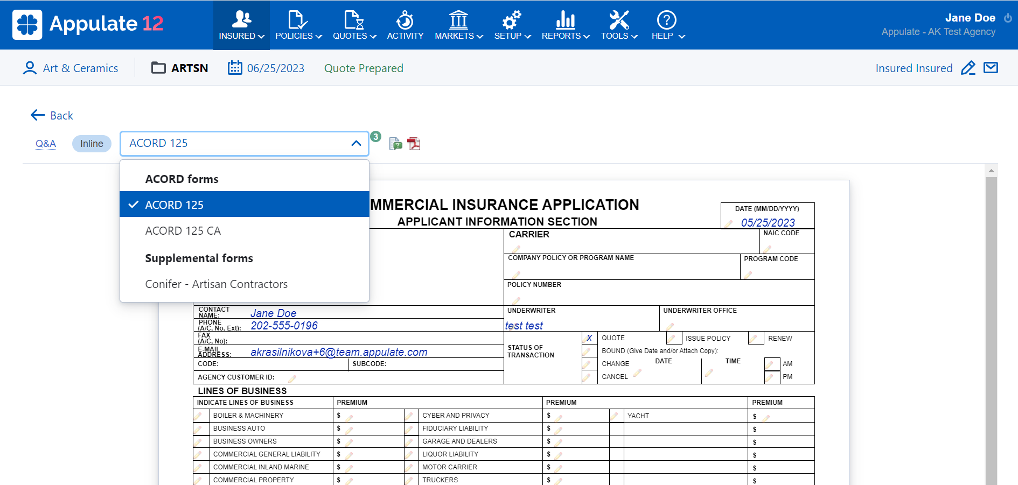Expand the HELP menu chevron
The width and height of the screenshot is (1018, 485).
[682, 37]
